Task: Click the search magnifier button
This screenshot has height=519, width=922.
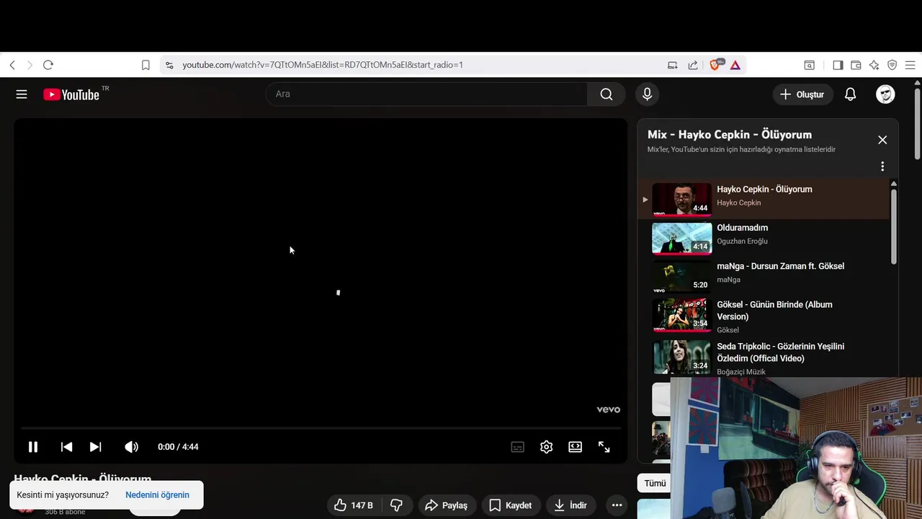Action: click(x=607, y=94)
